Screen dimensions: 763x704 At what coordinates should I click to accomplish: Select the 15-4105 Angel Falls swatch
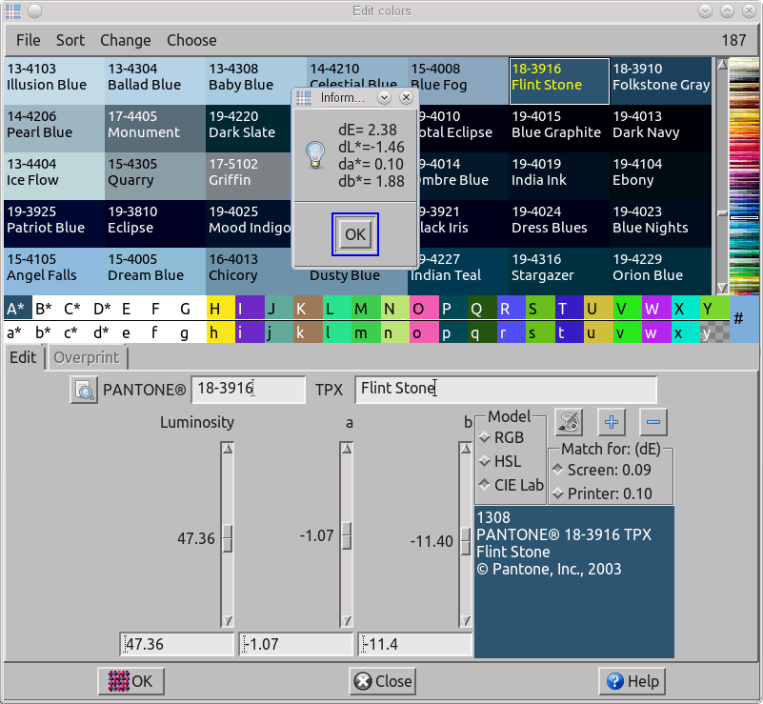pos(54,271)
